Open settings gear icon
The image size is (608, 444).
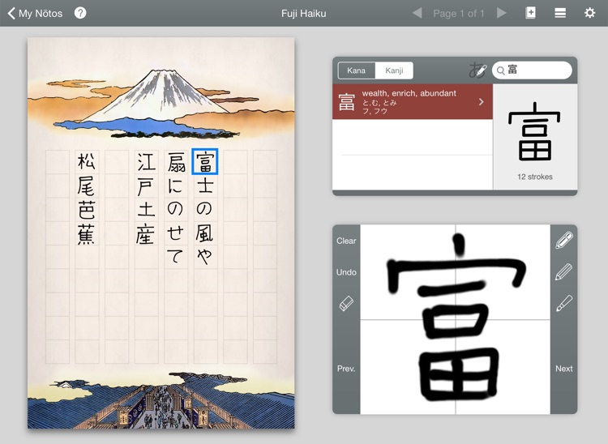click(590, 13)
